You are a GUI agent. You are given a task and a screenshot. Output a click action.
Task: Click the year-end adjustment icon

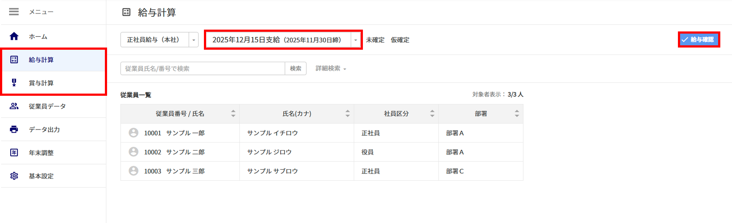point(14,152)
